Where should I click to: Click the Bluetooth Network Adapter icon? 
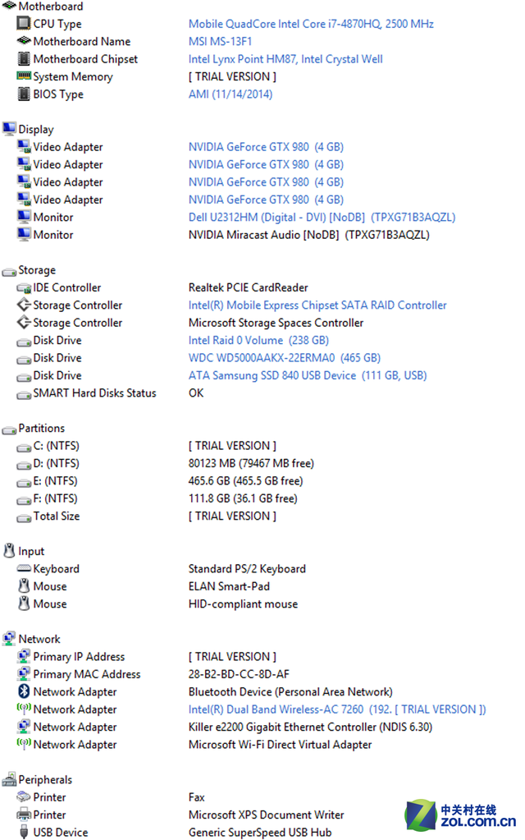tap(24, 691)
